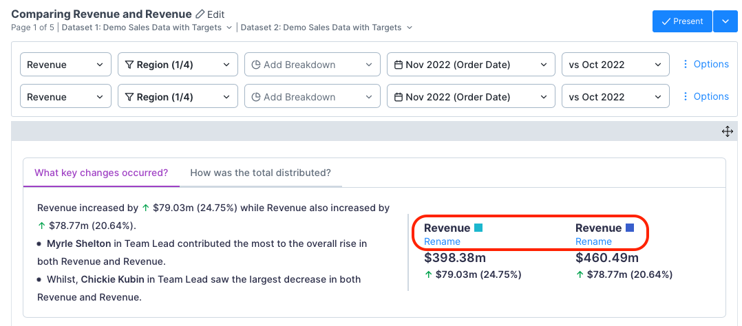Click the Present button
The height and width of the screenshot is (326, 742).
pos(681,21)
